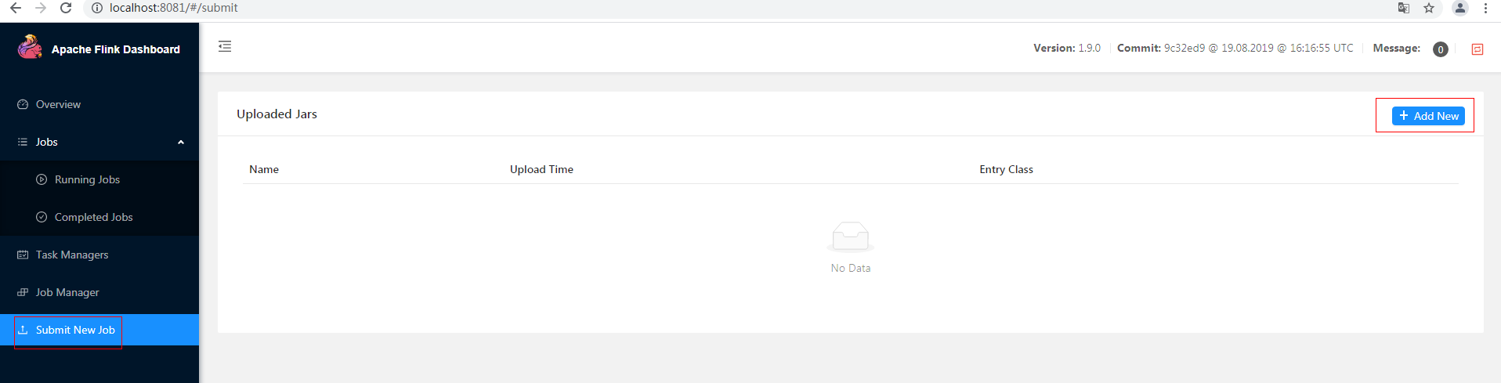
Task: Click the Uploaded Jars heading
Action: [x=277, y=114]
